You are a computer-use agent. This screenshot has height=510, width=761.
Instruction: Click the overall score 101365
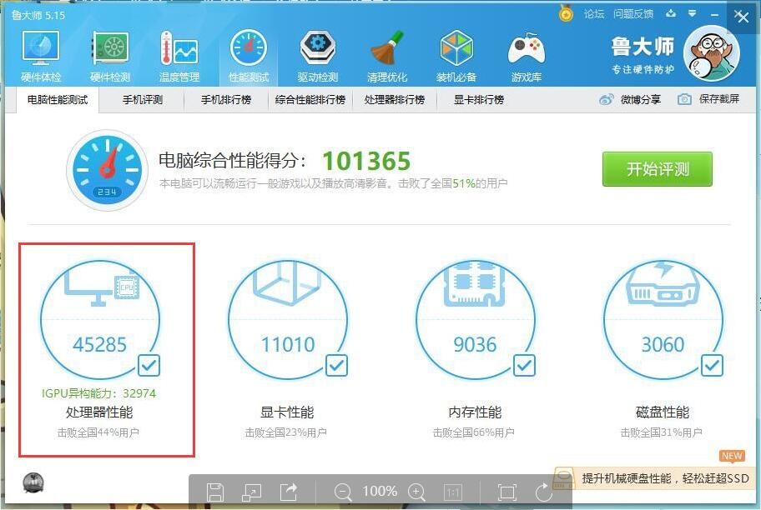tap(366, 161)
